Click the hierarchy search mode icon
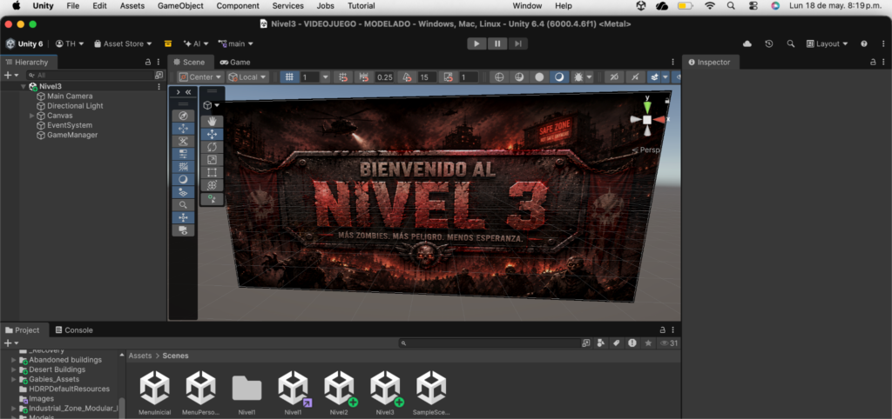Viewport: 892px width, 419px height. click(x=159, y=75)
